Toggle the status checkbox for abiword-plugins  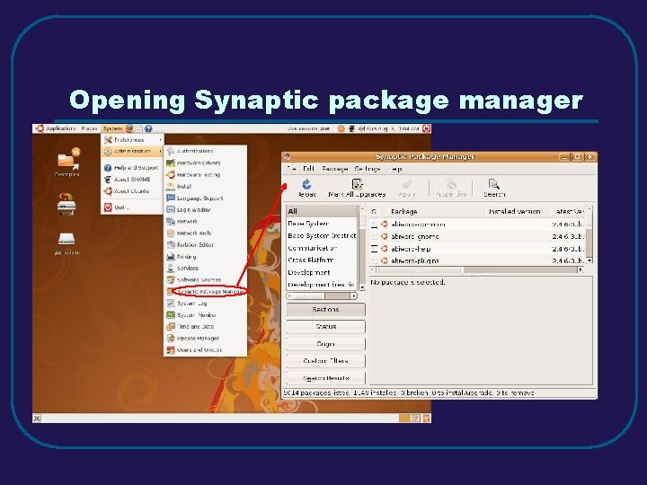(x=374, y=260)
